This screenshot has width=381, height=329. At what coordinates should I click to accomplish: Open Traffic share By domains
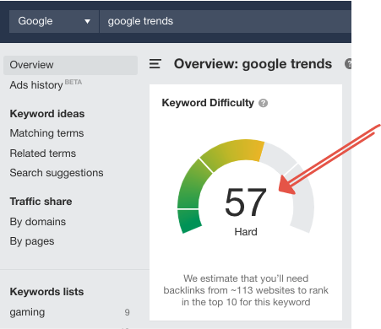point(38,222)
